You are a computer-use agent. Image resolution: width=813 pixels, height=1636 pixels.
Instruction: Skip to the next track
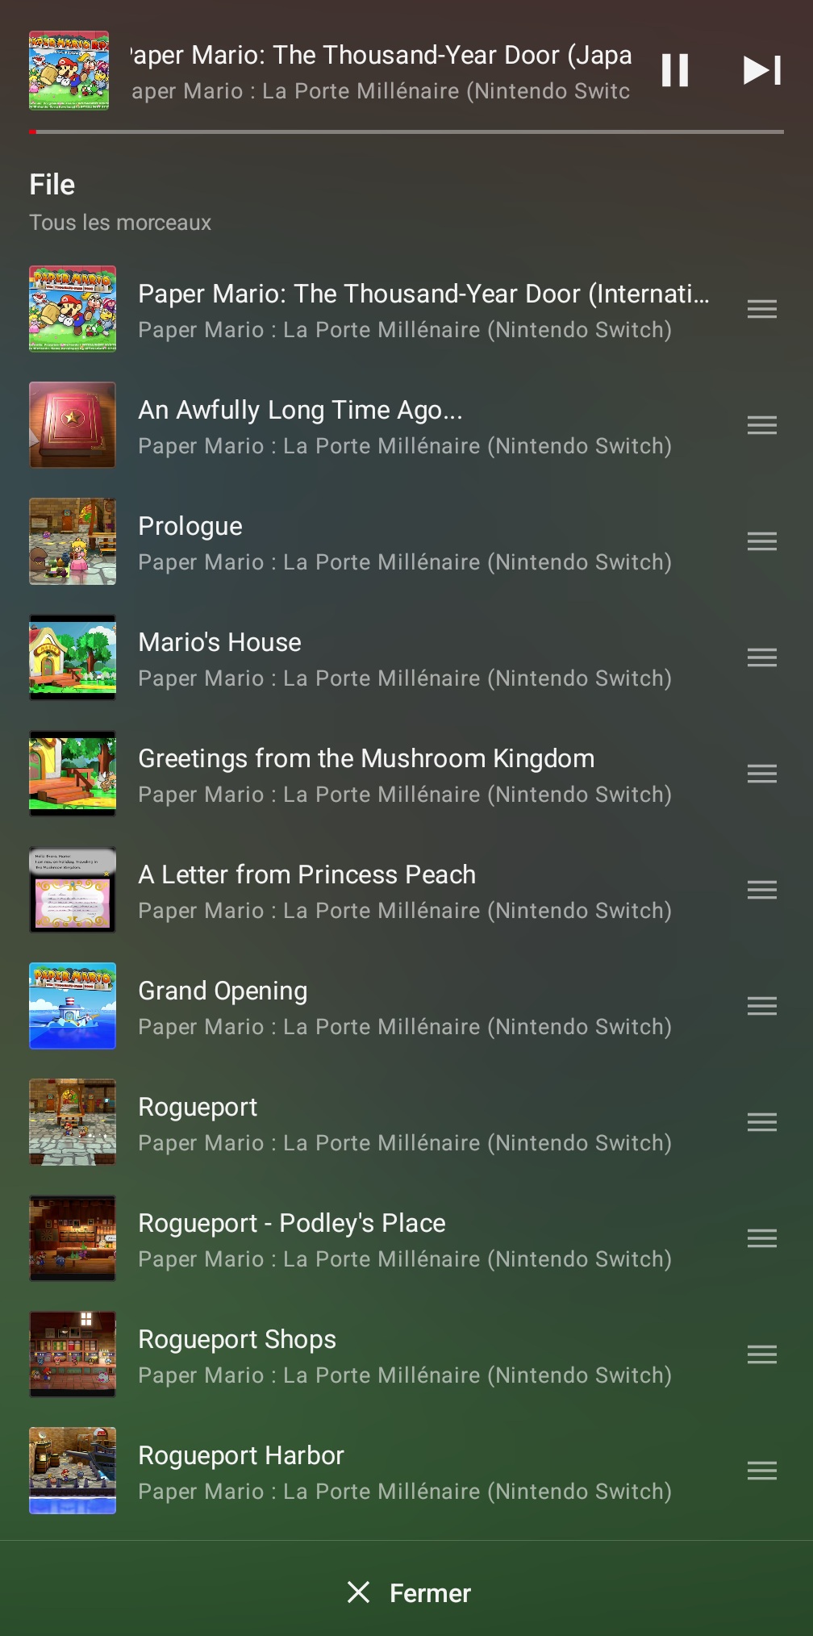point(761,71)
